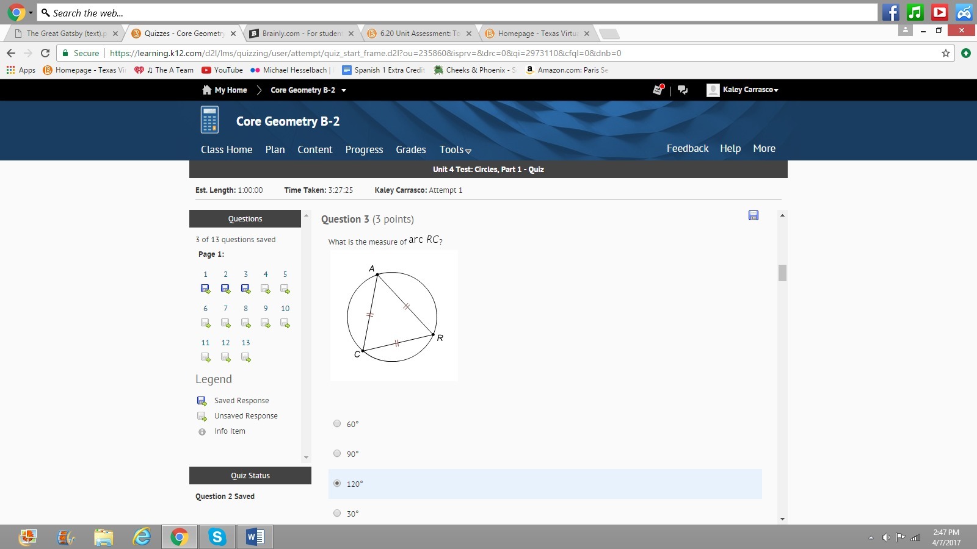Select the 60° answer option
This screenshot has height=549, width=977.
337,423
